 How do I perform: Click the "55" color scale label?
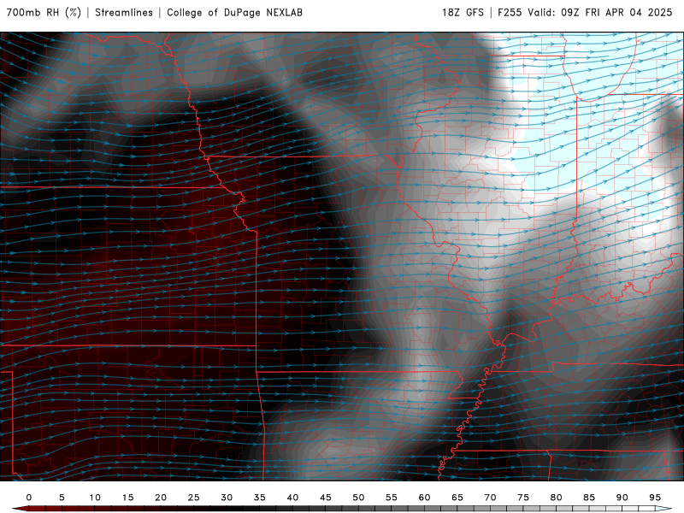pyautogui.click(x=392, y=498)
